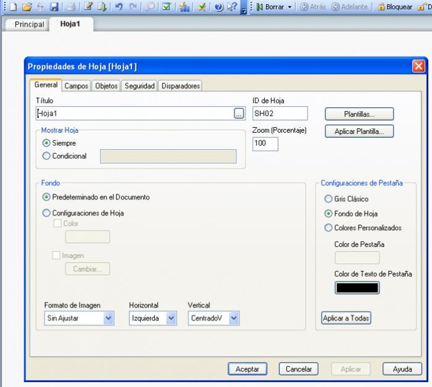432x387 pixels.
Task: Choose the Gris Clásico tab setting
Action: click(328, 199)
